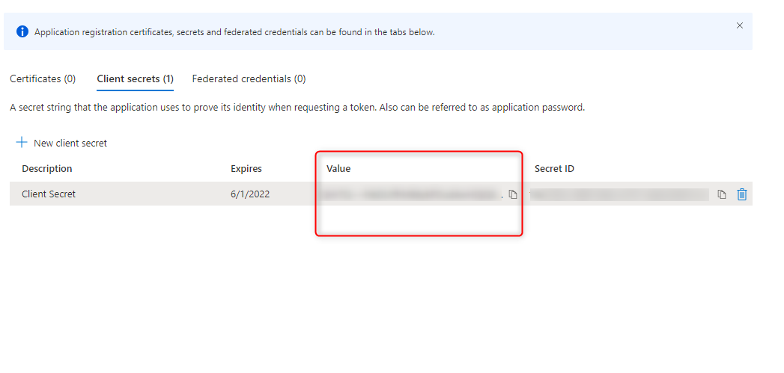Click the Description column header
The image size is (784, 373).
(47, 169)
